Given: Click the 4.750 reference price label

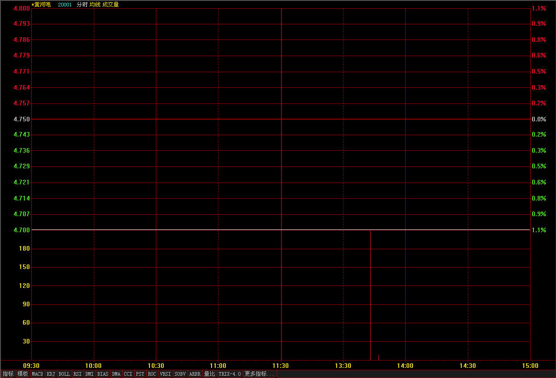Looking at the screenshot, I should pyautogui.click(x=22, y=119).
